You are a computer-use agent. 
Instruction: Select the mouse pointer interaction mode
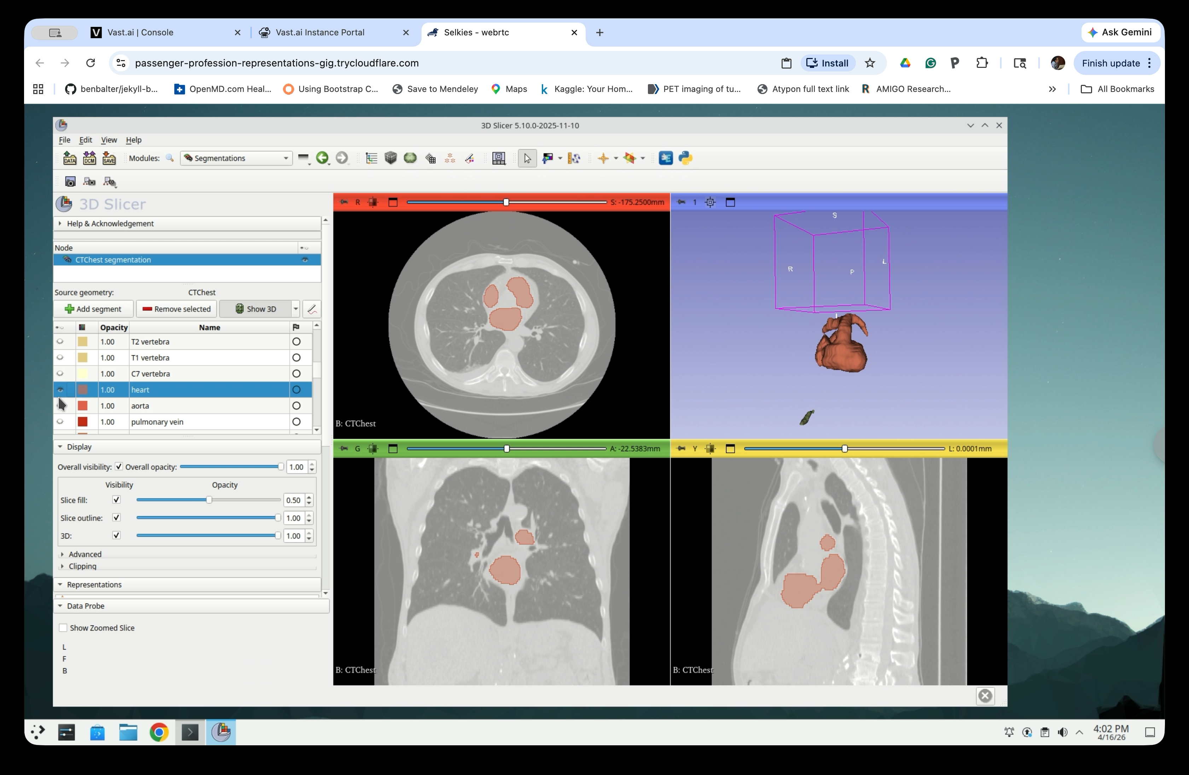tap(527, 158)
